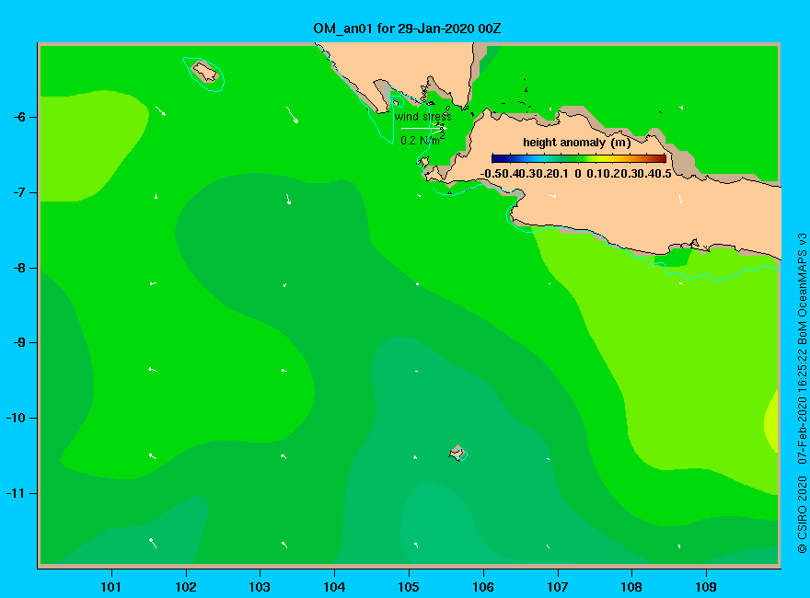Click latitude label -9 on y-axis

19,343
